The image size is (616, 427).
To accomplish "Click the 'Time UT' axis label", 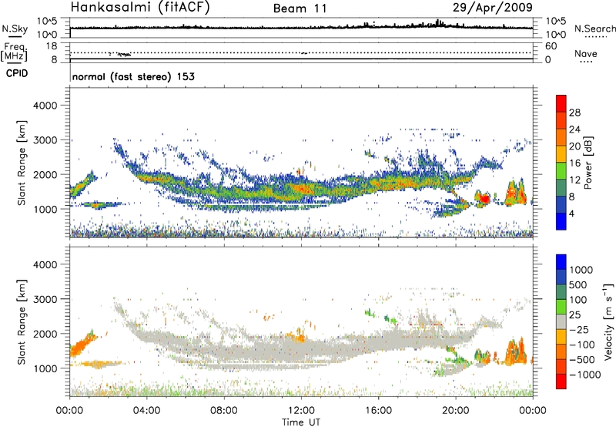I will pos(301,422).
